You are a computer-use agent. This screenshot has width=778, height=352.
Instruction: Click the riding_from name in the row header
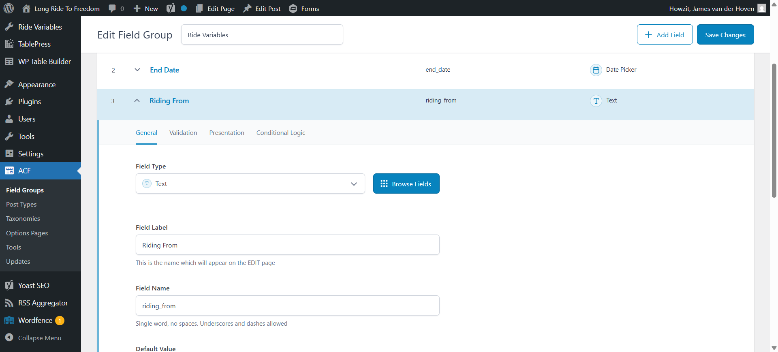point(441,100)
